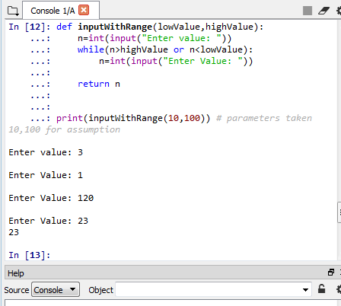Undock the Help pane
This screenshot has width=341, height=306.
331,273
